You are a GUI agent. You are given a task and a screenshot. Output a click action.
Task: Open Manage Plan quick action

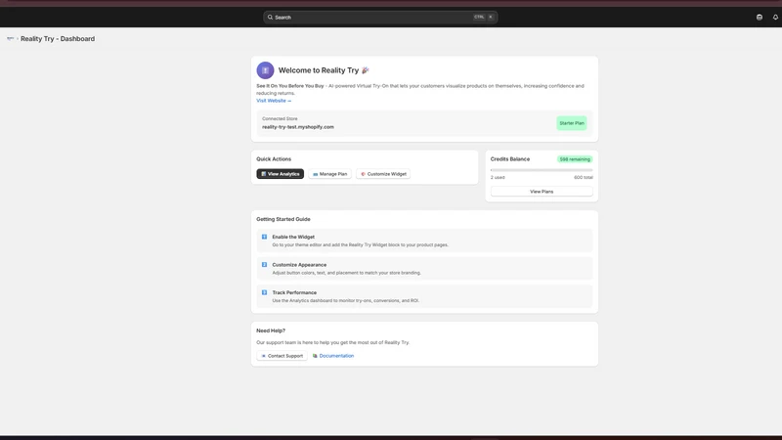(x=329, y=174)
